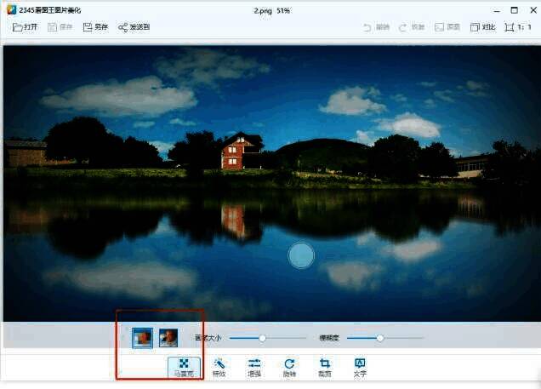This screenshot has height=389, width=541.
Task: Click the Rotate (旋转) tool
Action: pyautogui.click(x=289, y=367)
